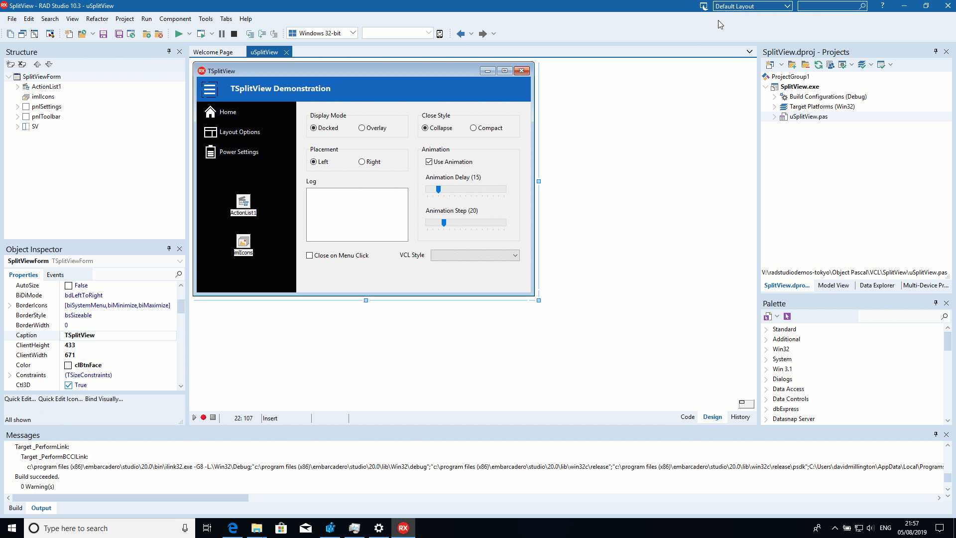Viewport: 956px width, 538px height.
Task: Click the Quick Edit Icon... link
Action: click(x=61, y=399)
